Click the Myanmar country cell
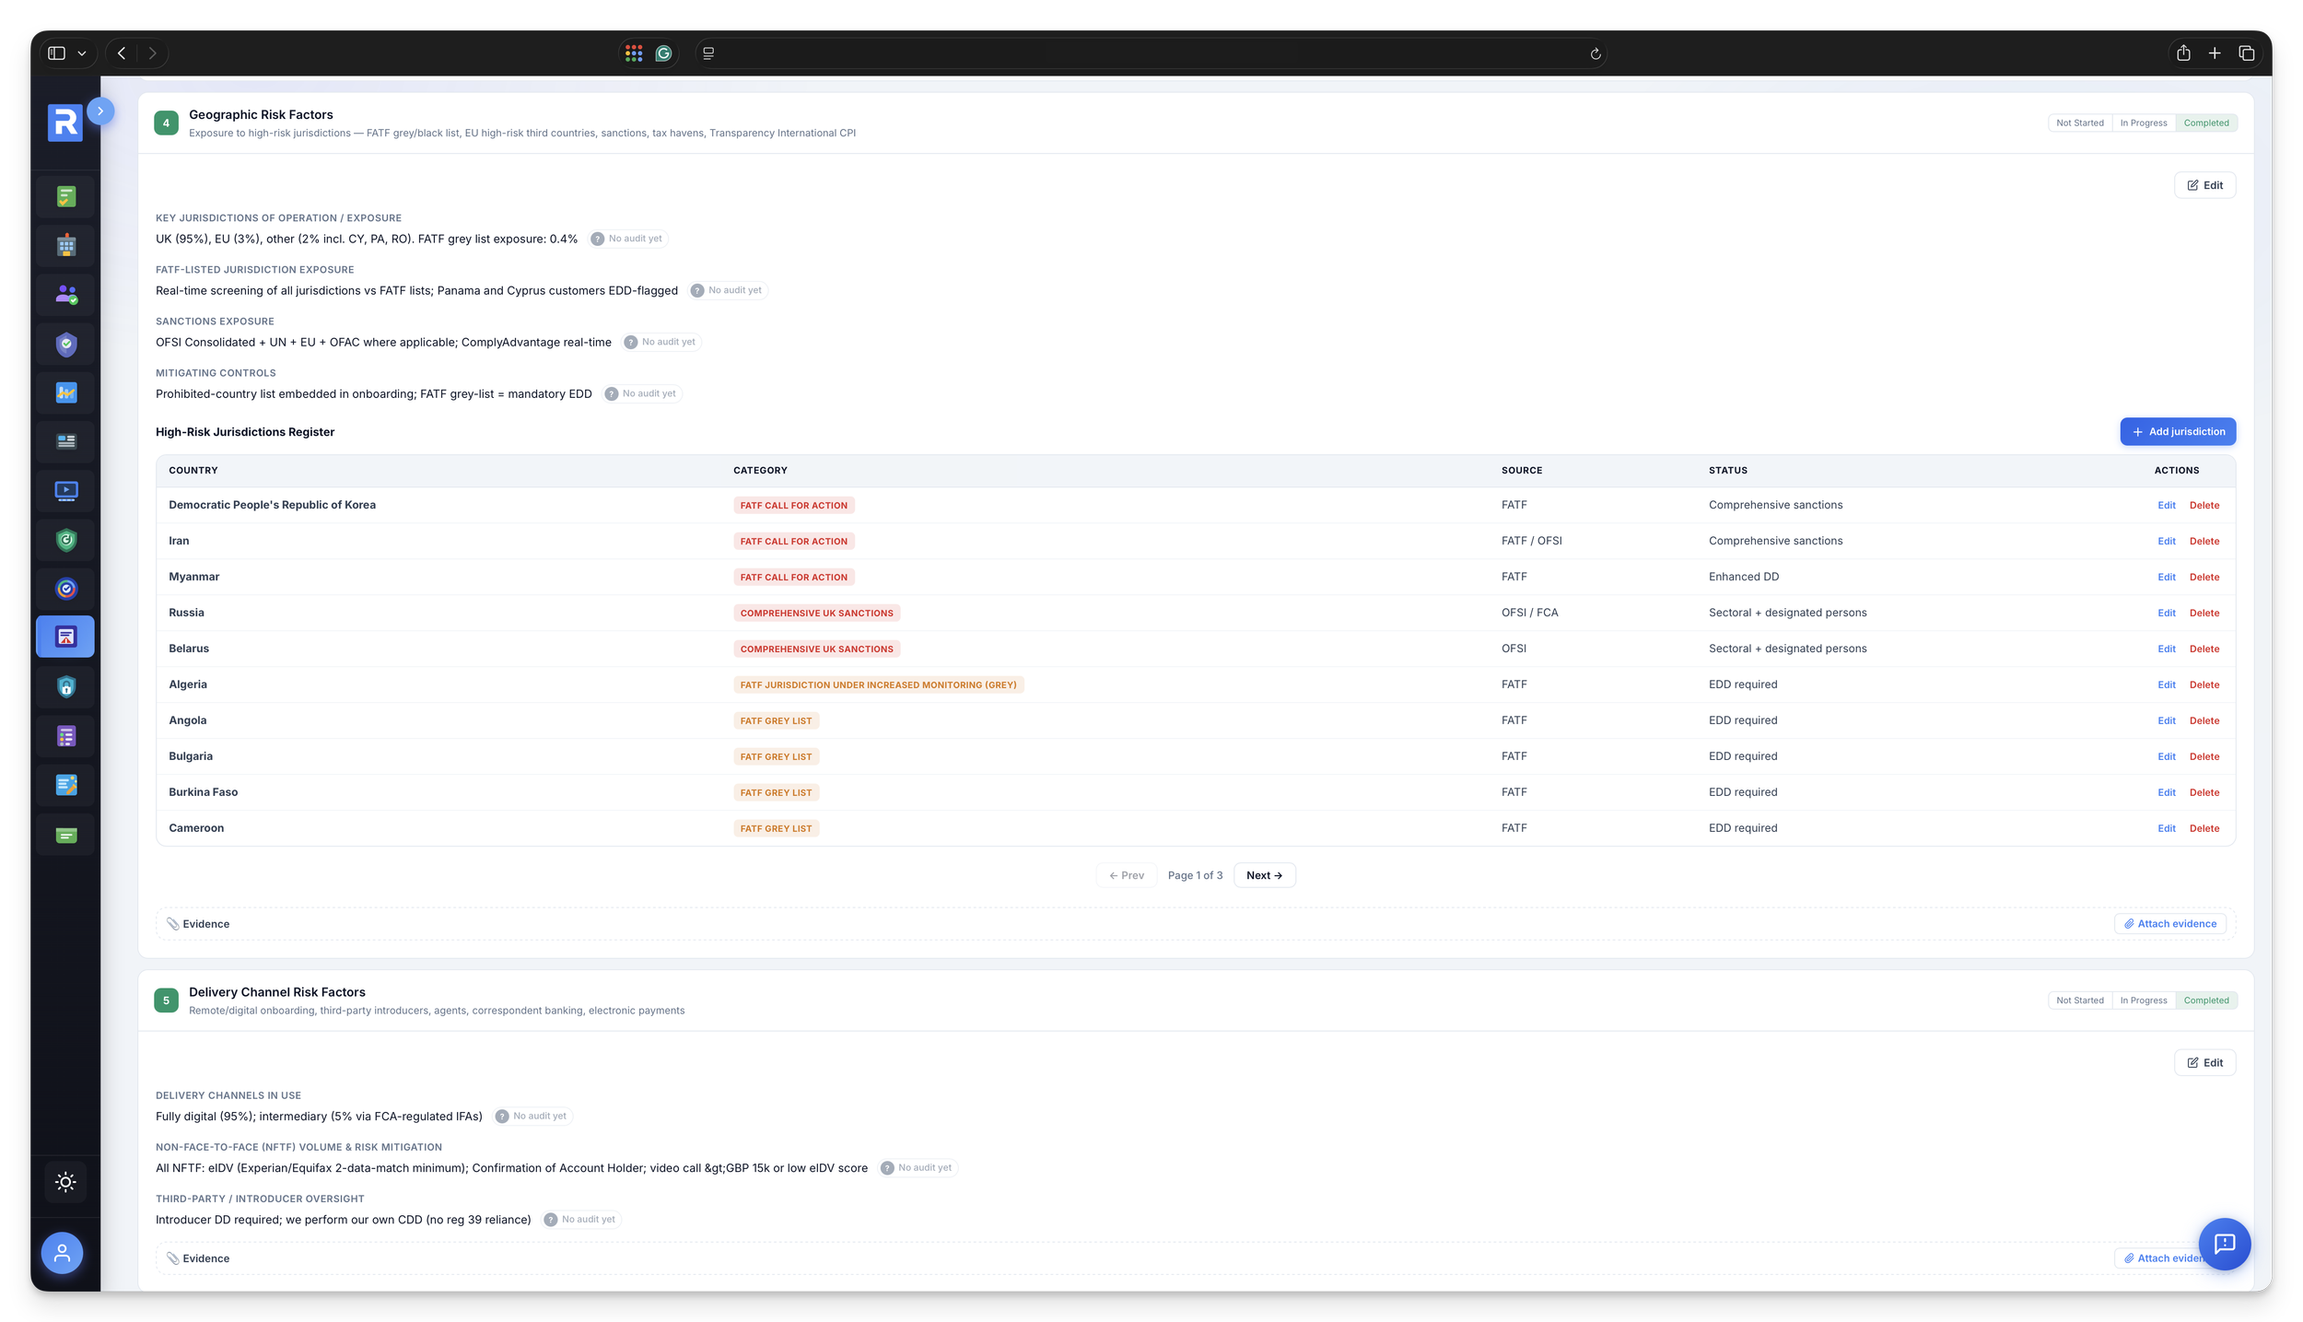This screenshot has height=1322, width=2303. click(x=193, y=577)
